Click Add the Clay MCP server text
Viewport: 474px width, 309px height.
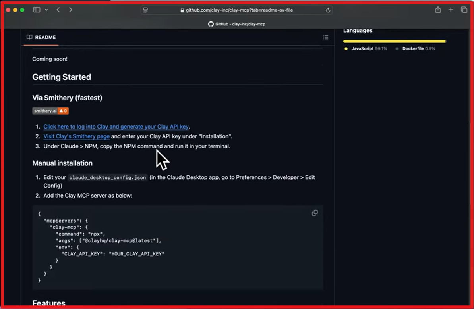(88, 195)
